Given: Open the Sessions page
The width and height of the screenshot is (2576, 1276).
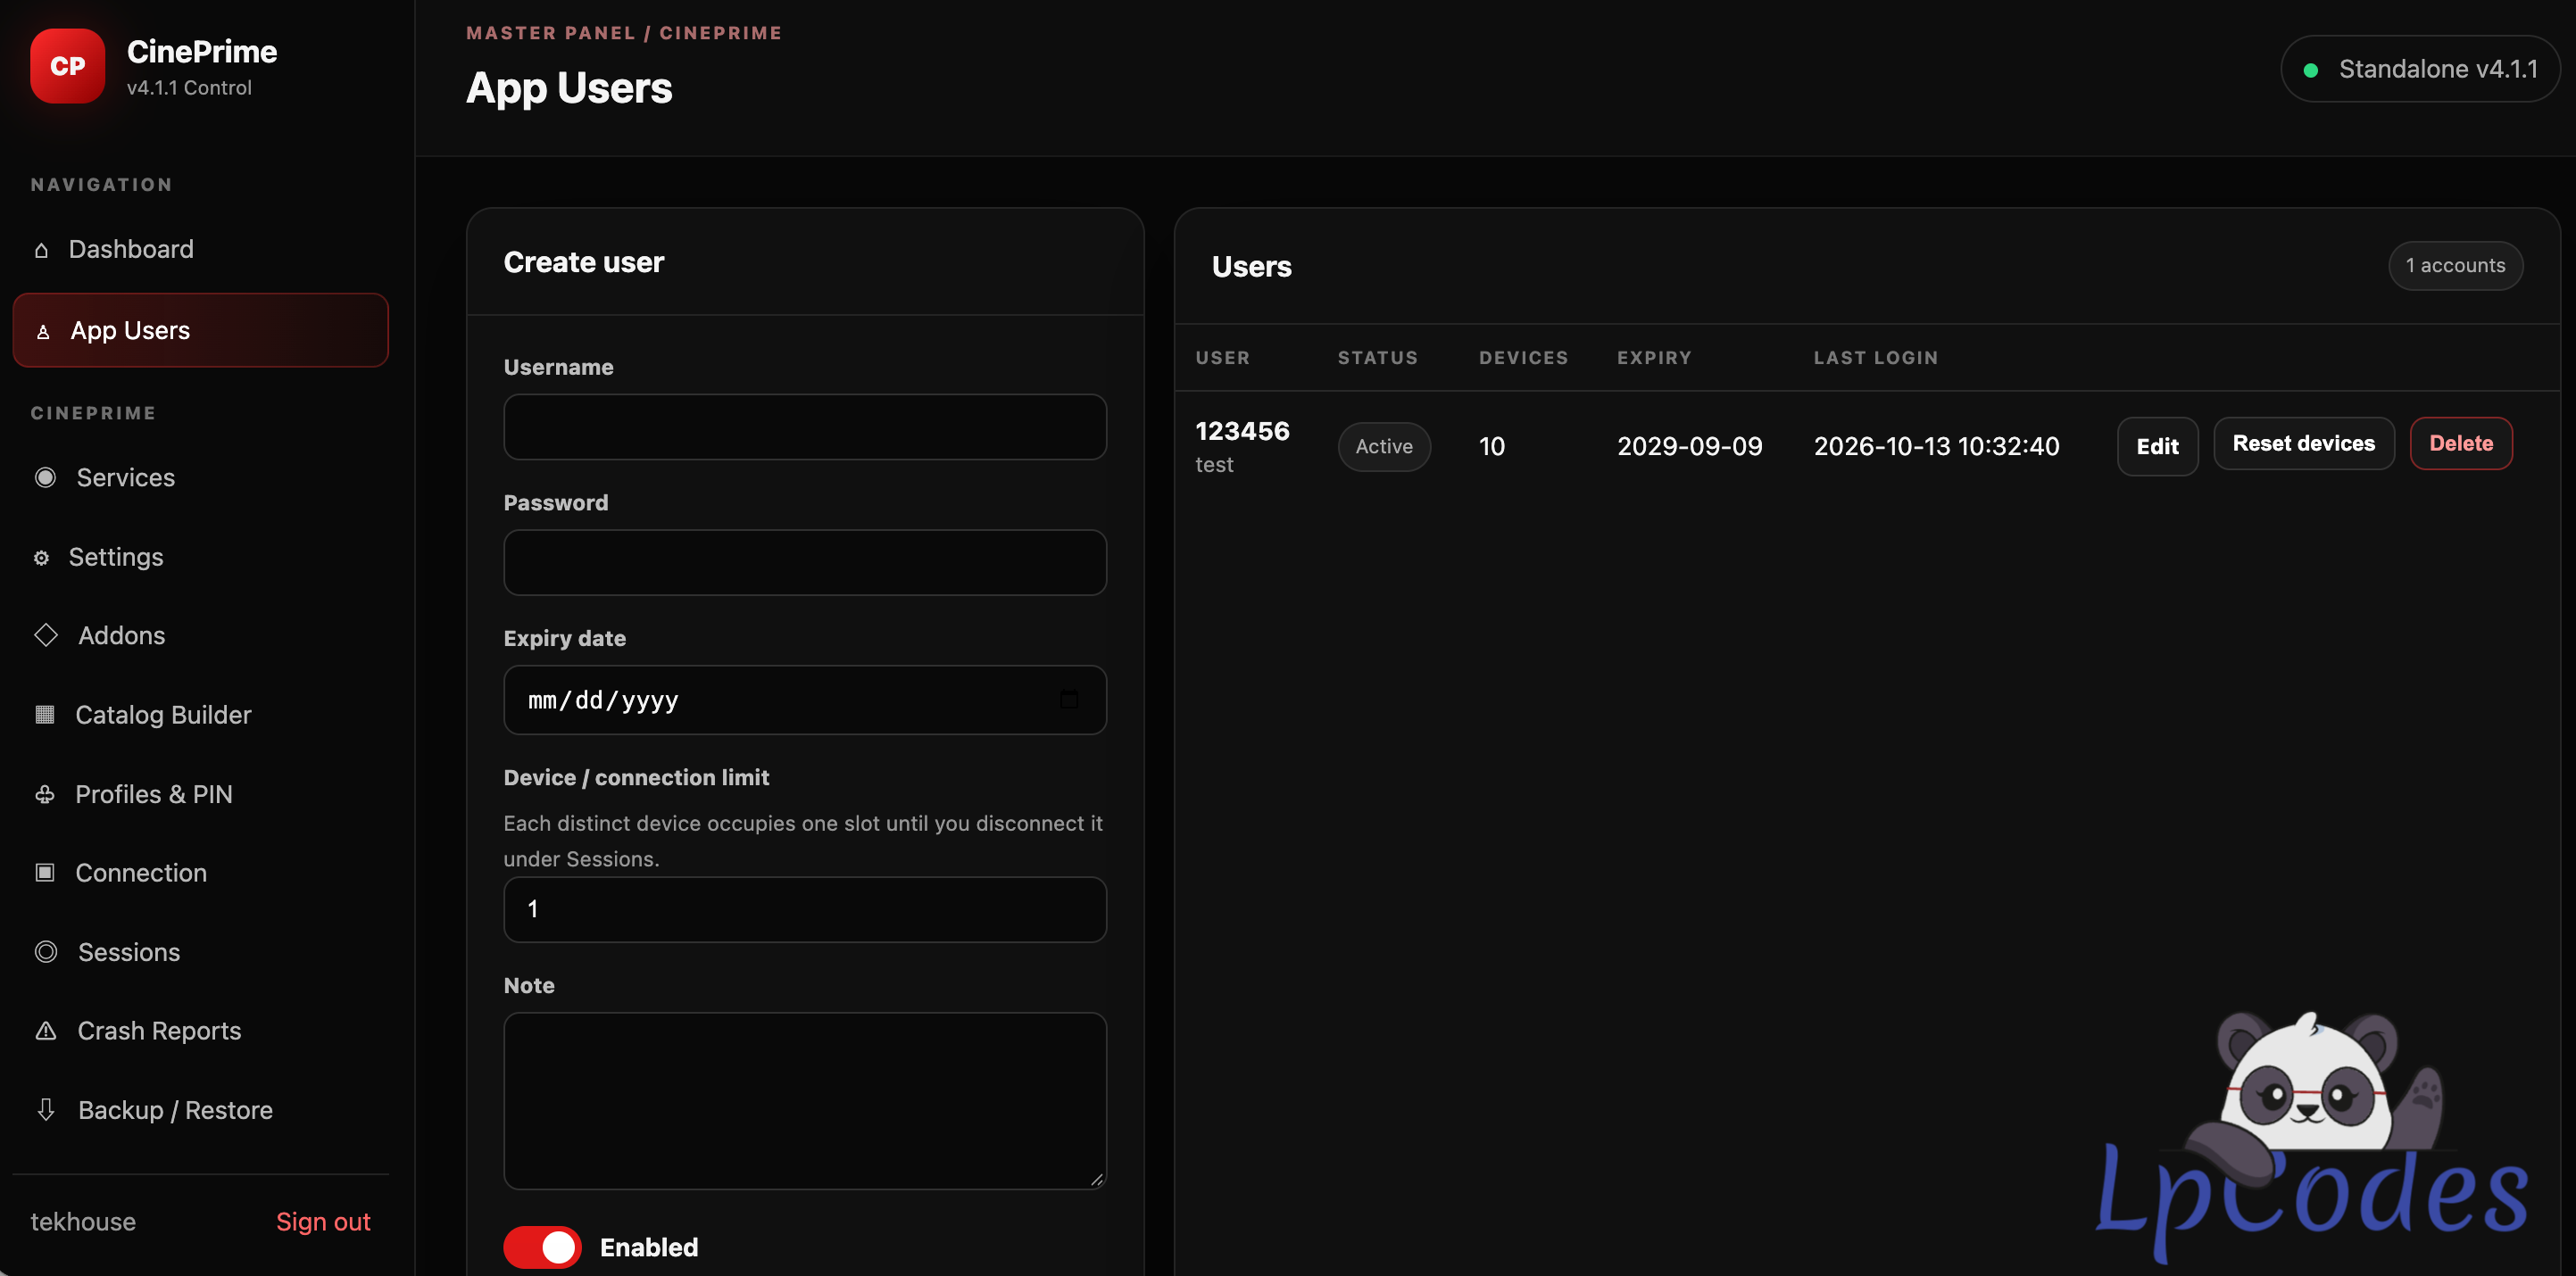Looking at the screenshot, I should pyautogui.click(x=200, y=952).
